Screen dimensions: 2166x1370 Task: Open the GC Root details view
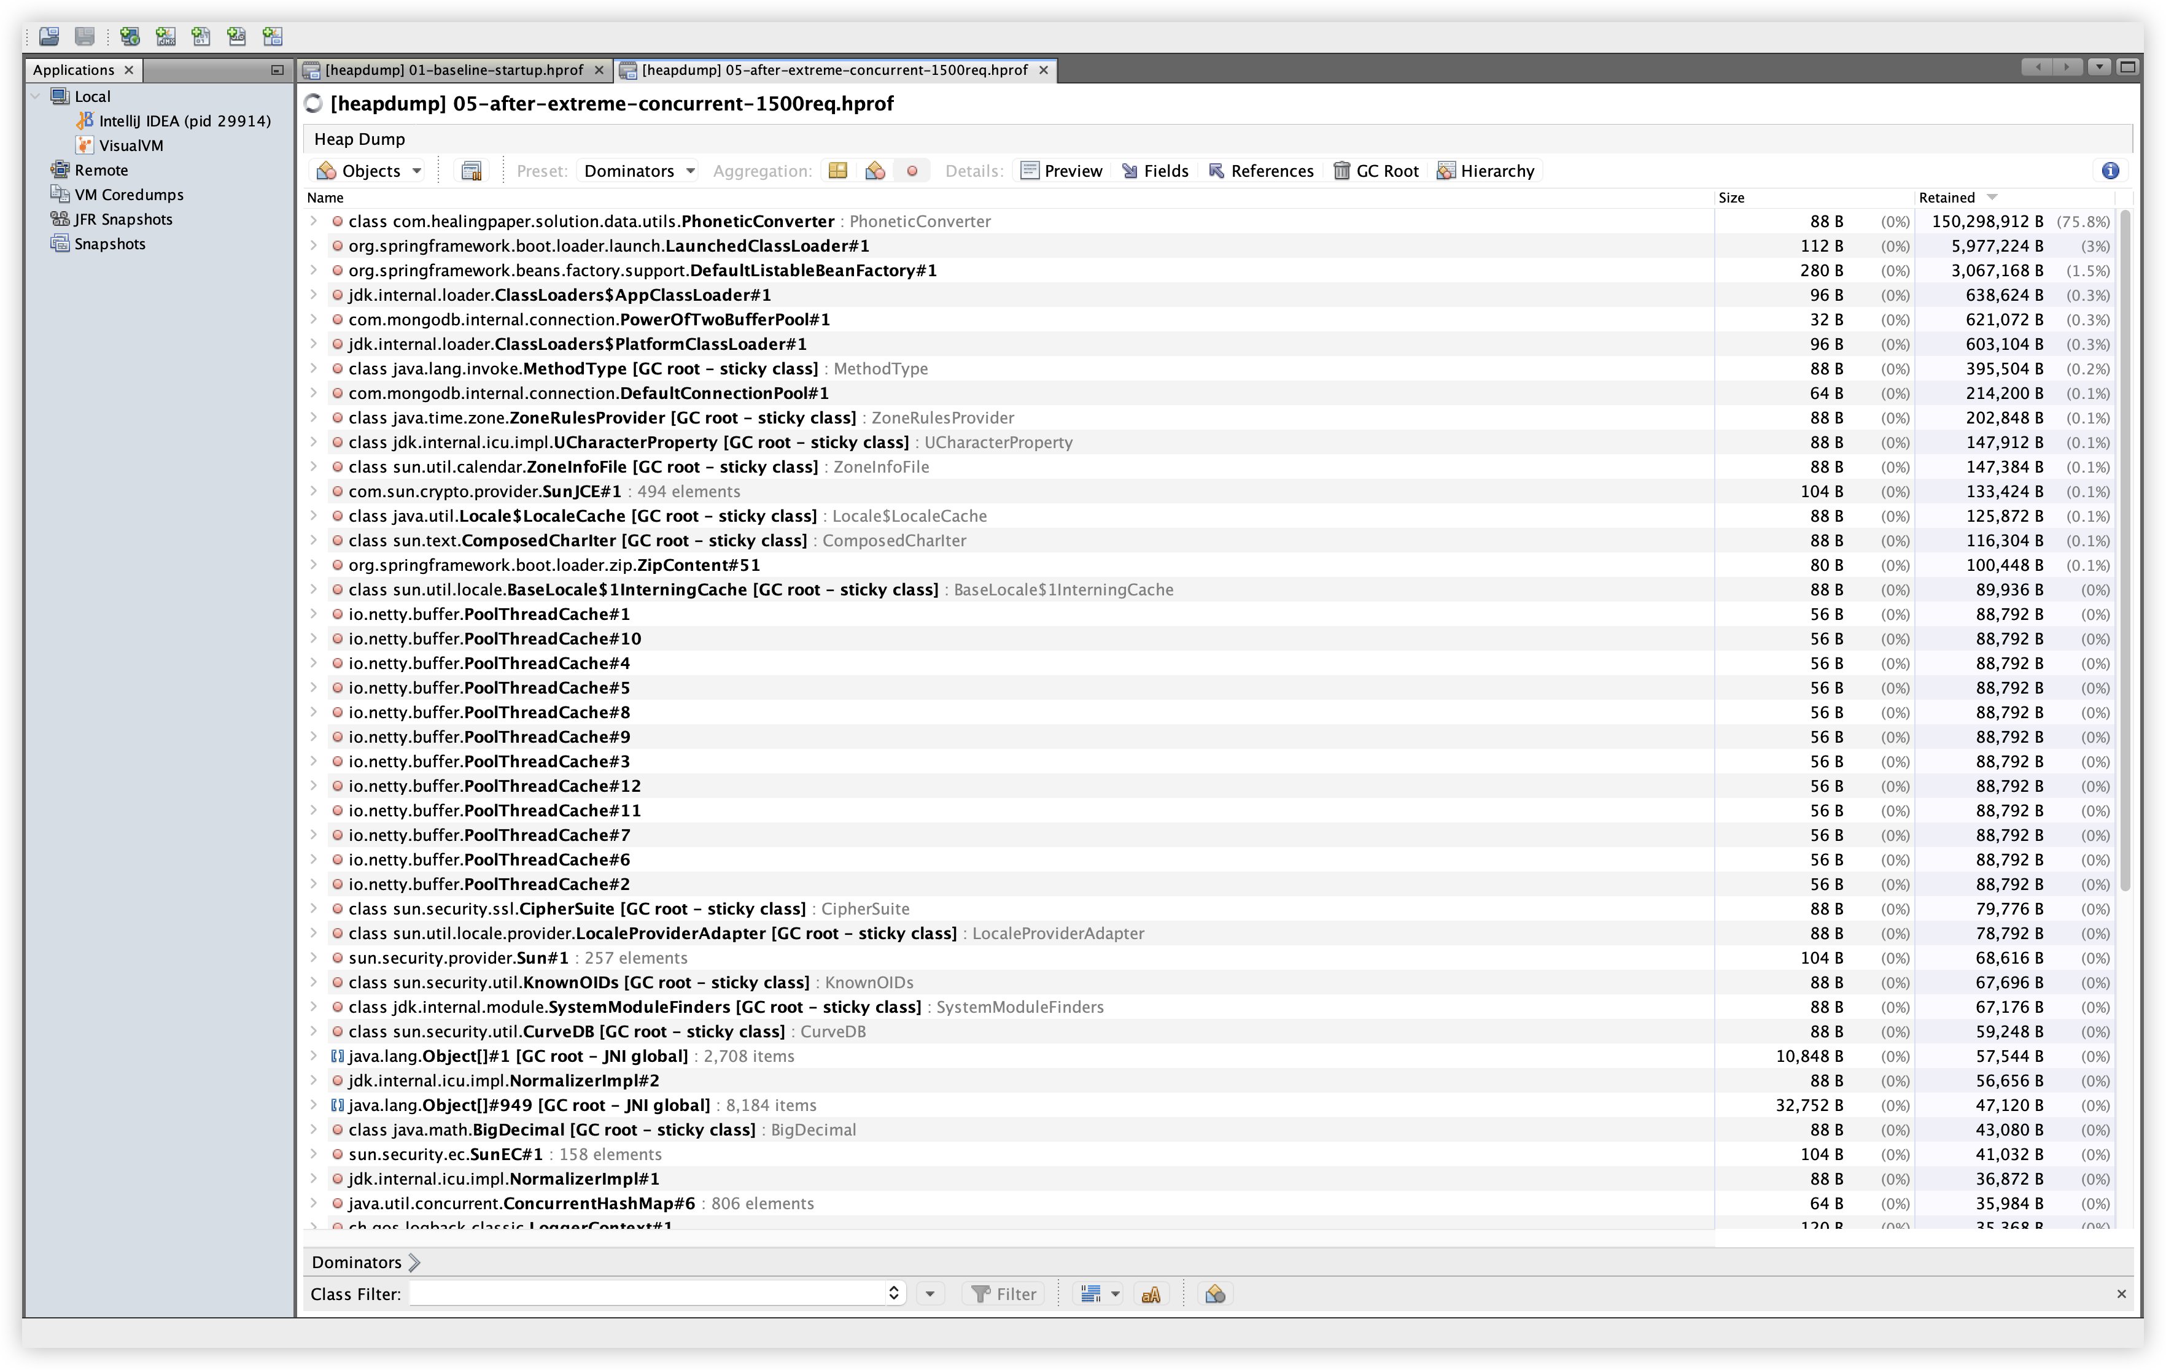point(1376,171)
